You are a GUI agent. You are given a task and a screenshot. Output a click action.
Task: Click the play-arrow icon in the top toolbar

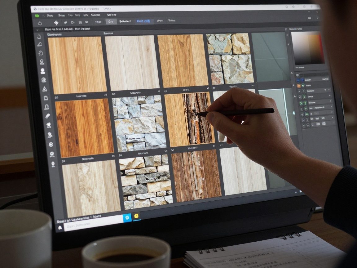point(73,21)
